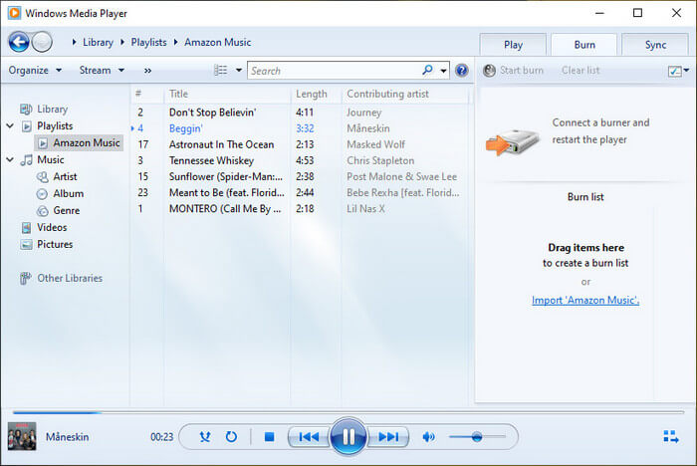
Task: Switch to the Play tab
Action: click(x=513, y=45)
